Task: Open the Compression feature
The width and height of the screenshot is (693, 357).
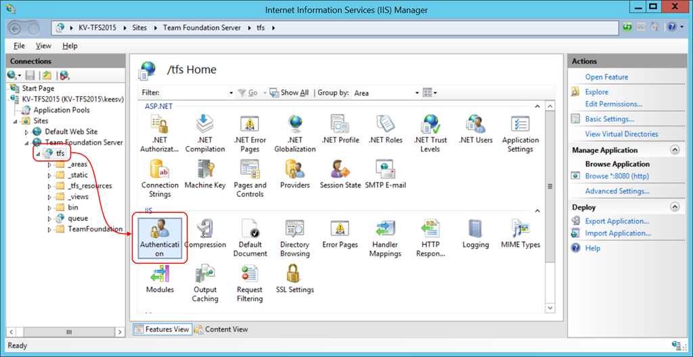Action: pos(205,233)
